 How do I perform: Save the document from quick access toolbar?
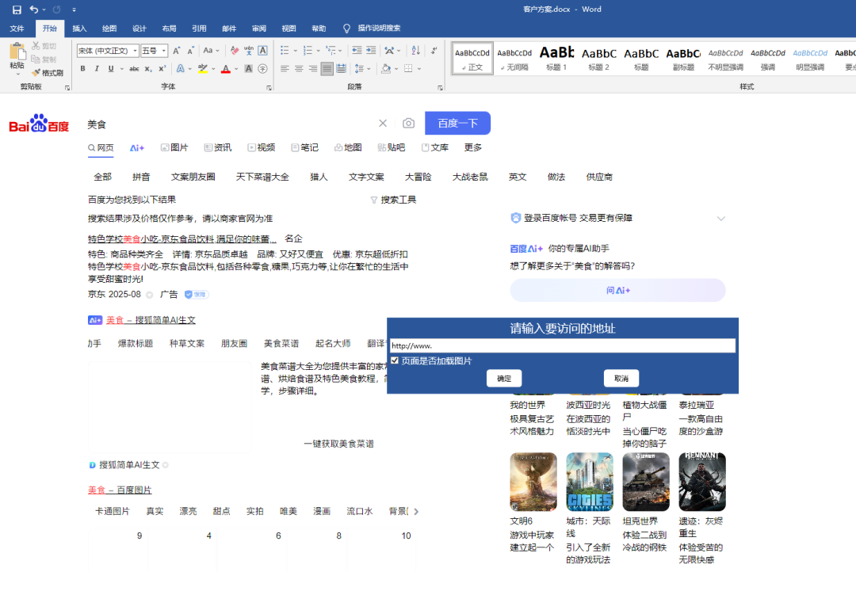17,10
